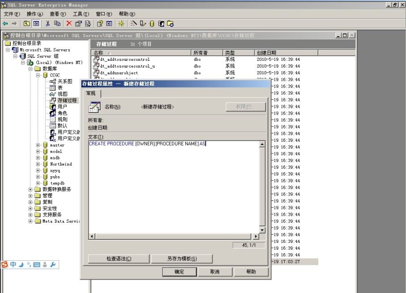
Task: Expand the Northwind database node
Action: tap(38, 164)
